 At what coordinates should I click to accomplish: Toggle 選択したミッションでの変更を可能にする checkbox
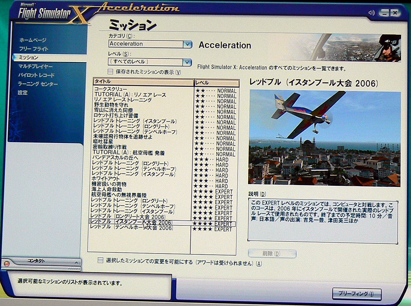click(100, 260)
